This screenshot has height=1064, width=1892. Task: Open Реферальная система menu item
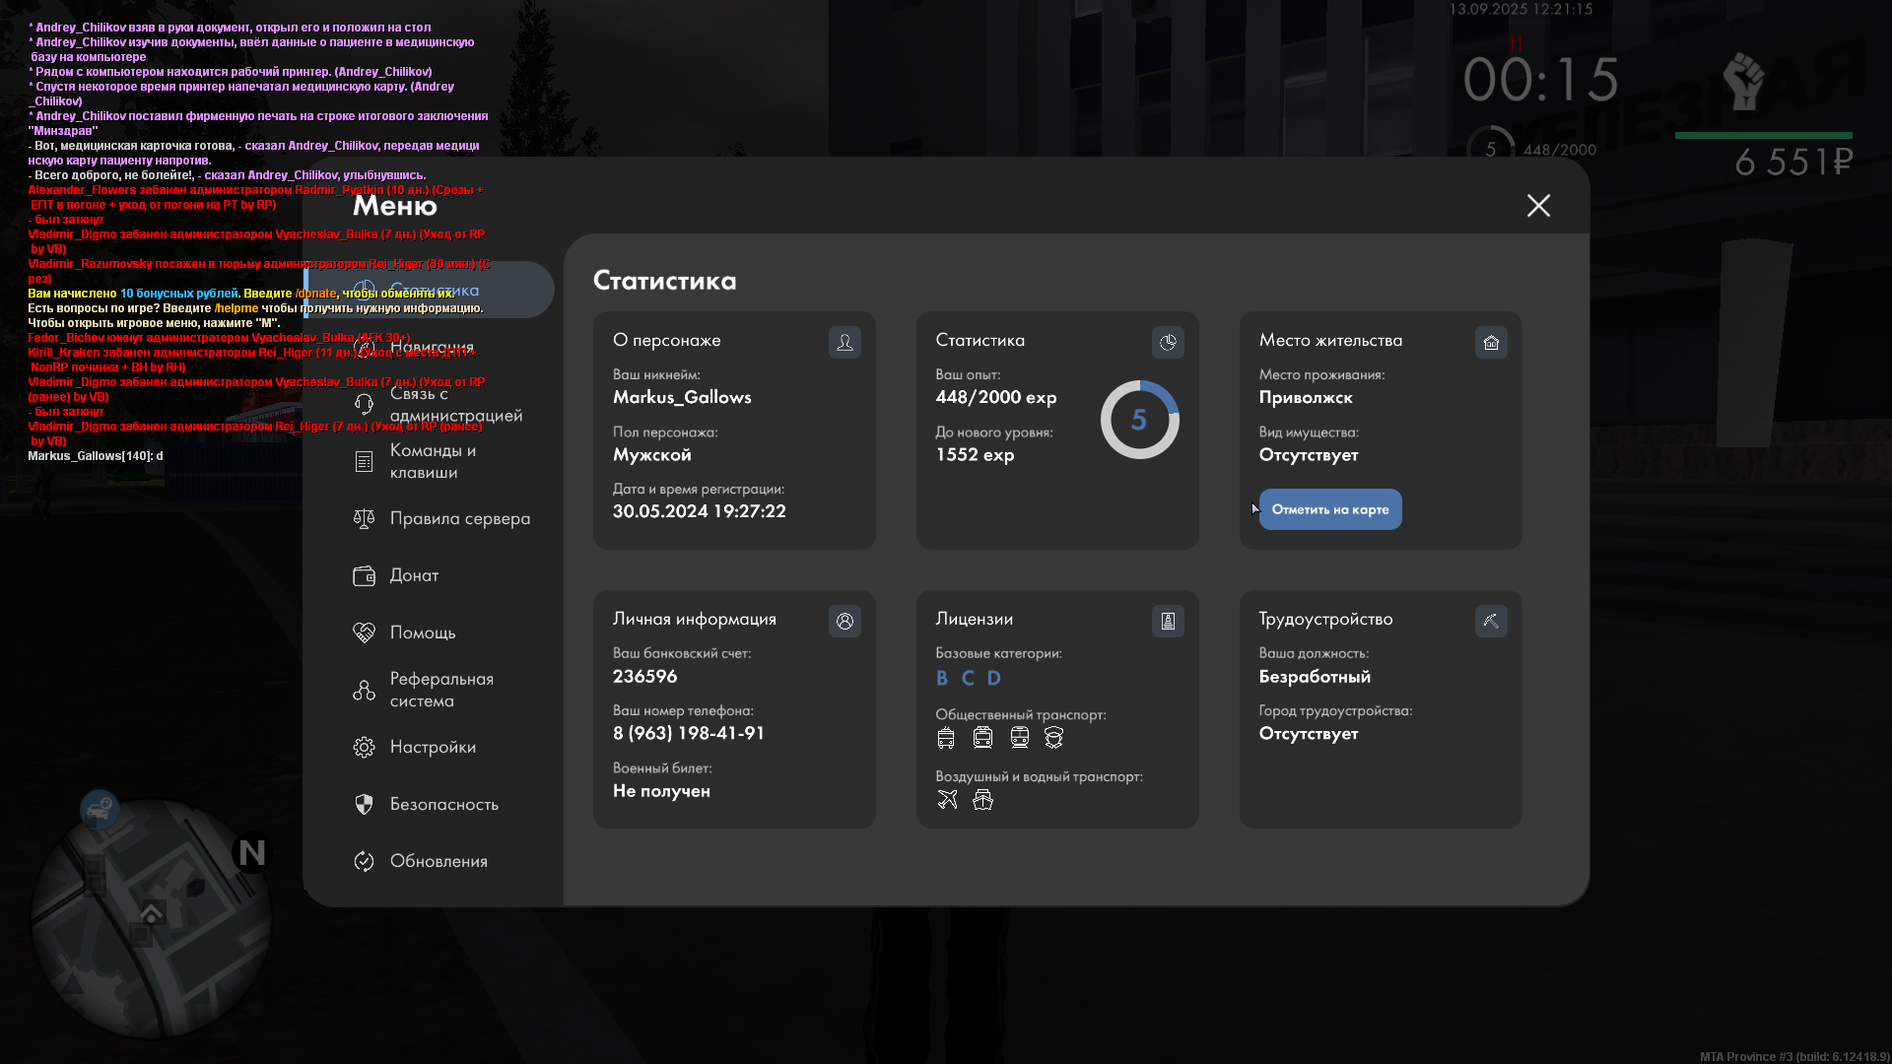439,690
